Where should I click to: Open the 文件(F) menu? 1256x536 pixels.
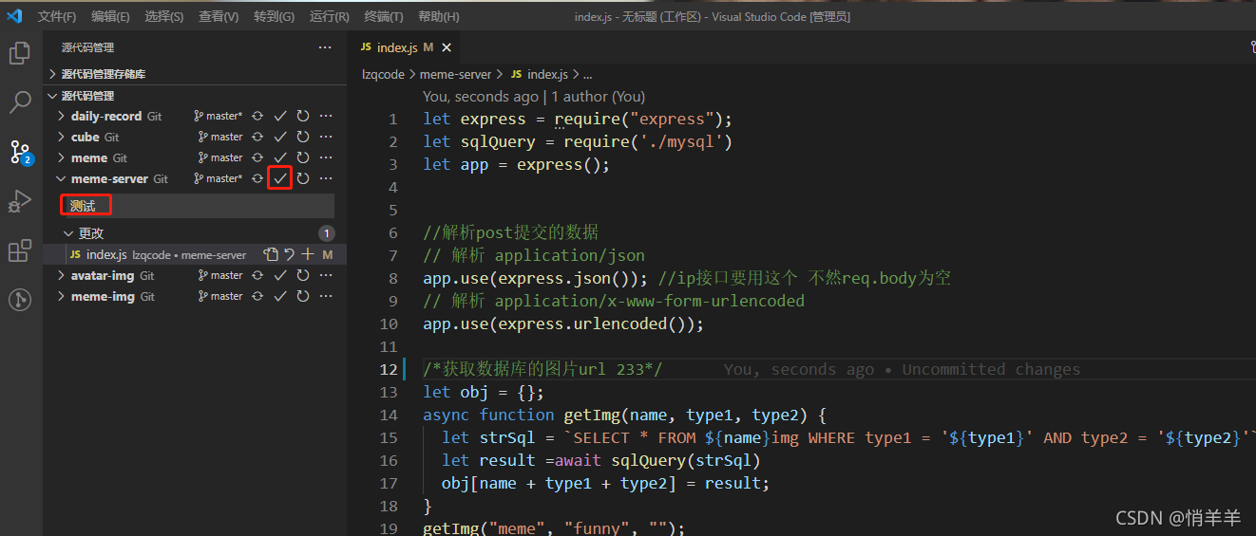tap(57, 16)
